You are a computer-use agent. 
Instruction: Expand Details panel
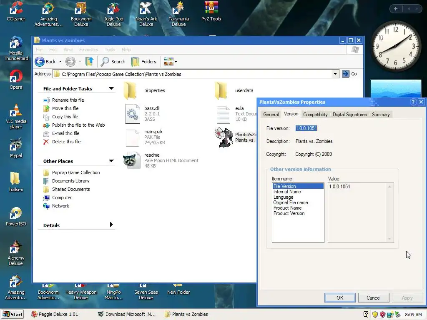[x=111, y=225]
